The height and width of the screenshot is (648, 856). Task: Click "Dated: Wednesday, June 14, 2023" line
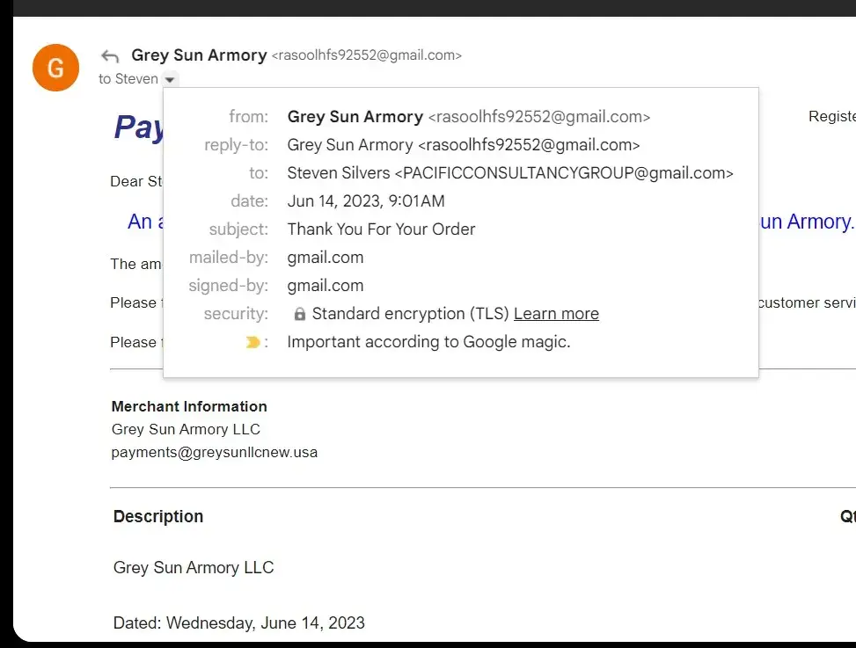[238, 623]
